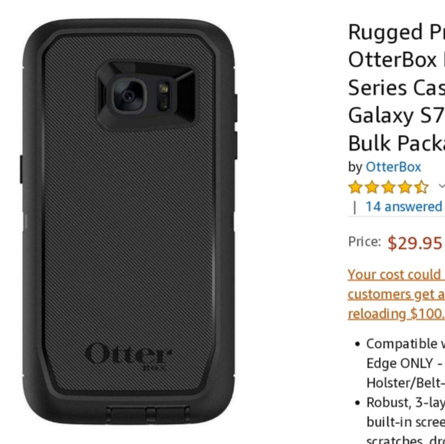Click the $29.95 price
Image resolution: width=445 pixels, height=444 pixels.
[x=415, y=244]
